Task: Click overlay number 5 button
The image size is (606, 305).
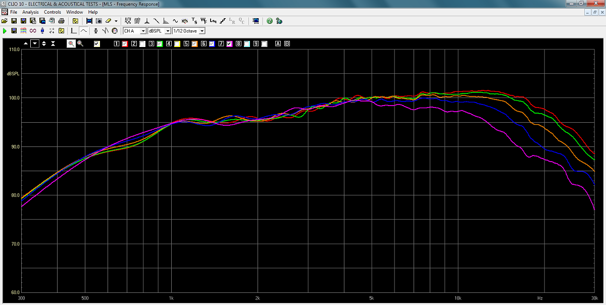Action: pos(185,43)
